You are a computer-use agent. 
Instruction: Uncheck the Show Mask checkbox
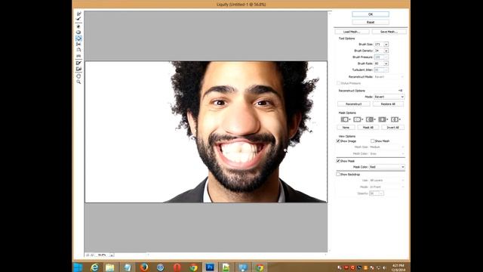point(338,161)
